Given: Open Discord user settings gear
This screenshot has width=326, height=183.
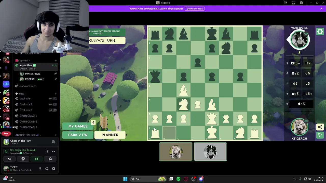Looking at the screenshot, I should pyautogui.click(x=54, y=169).
